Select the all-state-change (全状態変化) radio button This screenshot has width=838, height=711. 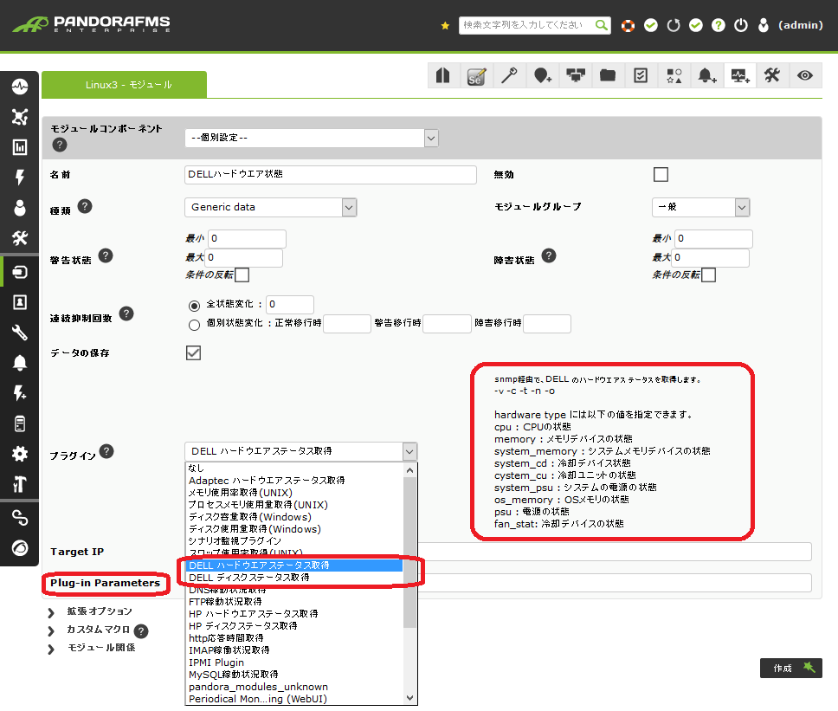pos(195,306)
